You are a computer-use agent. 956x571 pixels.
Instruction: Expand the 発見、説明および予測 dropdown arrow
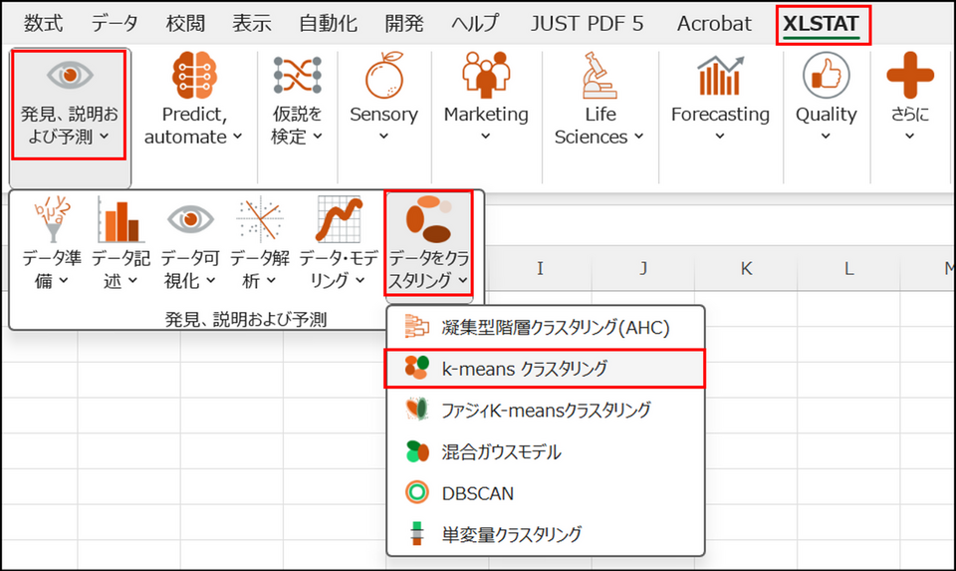[x=105, y=137]
